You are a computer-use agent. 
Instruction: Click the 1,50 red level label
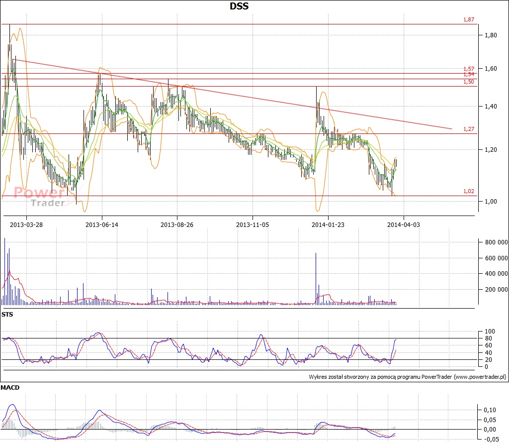point(468,82)
